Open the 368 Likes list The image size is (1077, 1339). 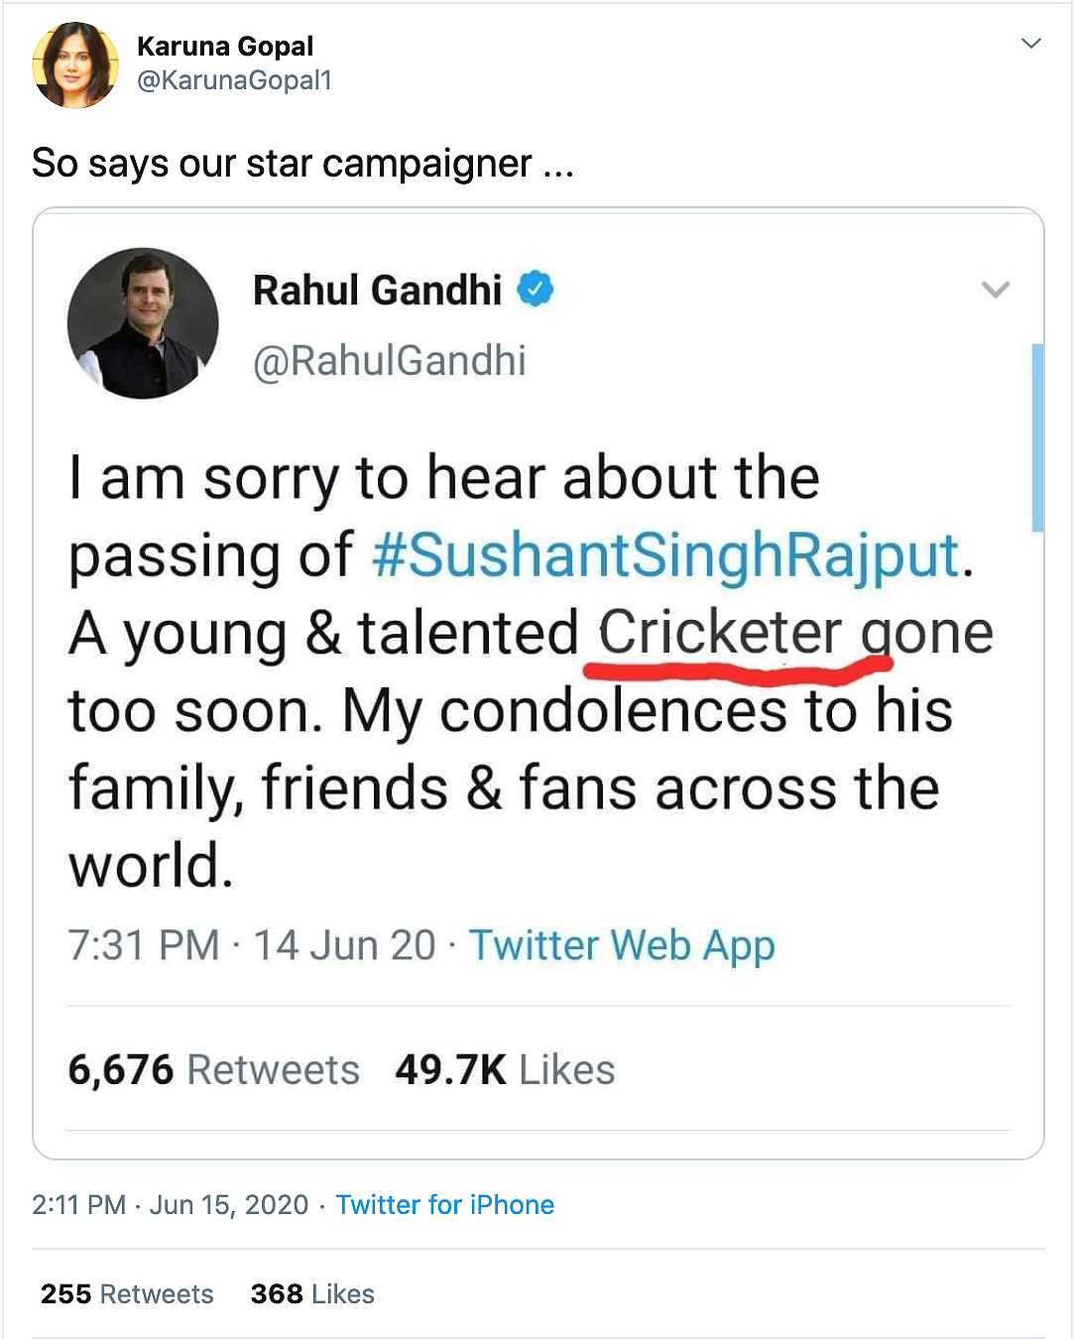pyautogui.click(x=312, y=1294)
